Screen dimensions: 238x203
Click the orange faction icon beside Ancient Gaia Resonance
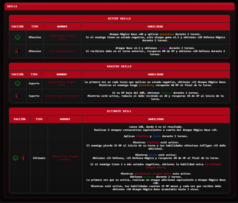pyautogui.click(x=17, y=96)
